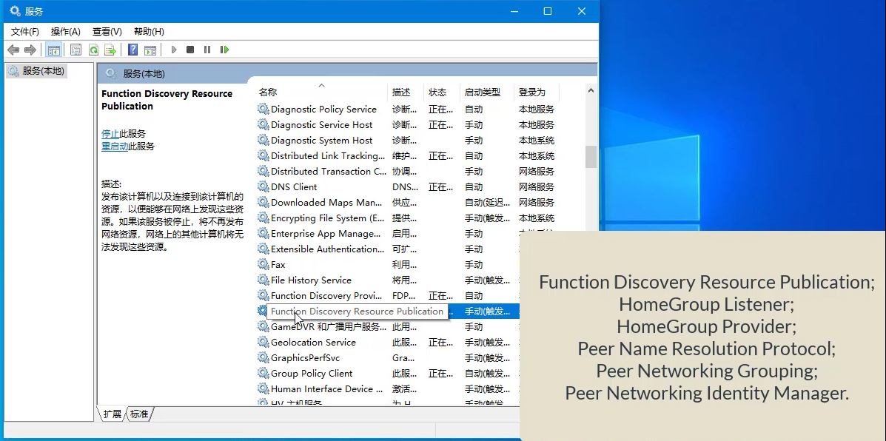Select 服务(本地) in the console tree
886x441 pixels.
coord(43,71)
